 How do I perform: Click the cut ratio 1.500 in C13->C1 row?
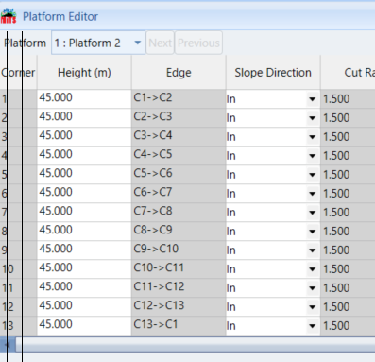(348, 326)
